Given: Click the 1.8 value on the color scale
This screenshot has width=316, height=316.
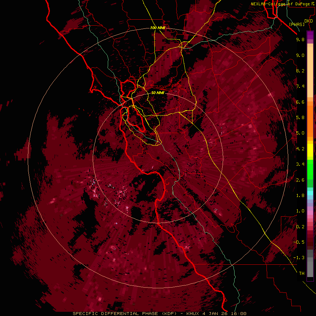Looking at the screenshot, I should 300,196.
